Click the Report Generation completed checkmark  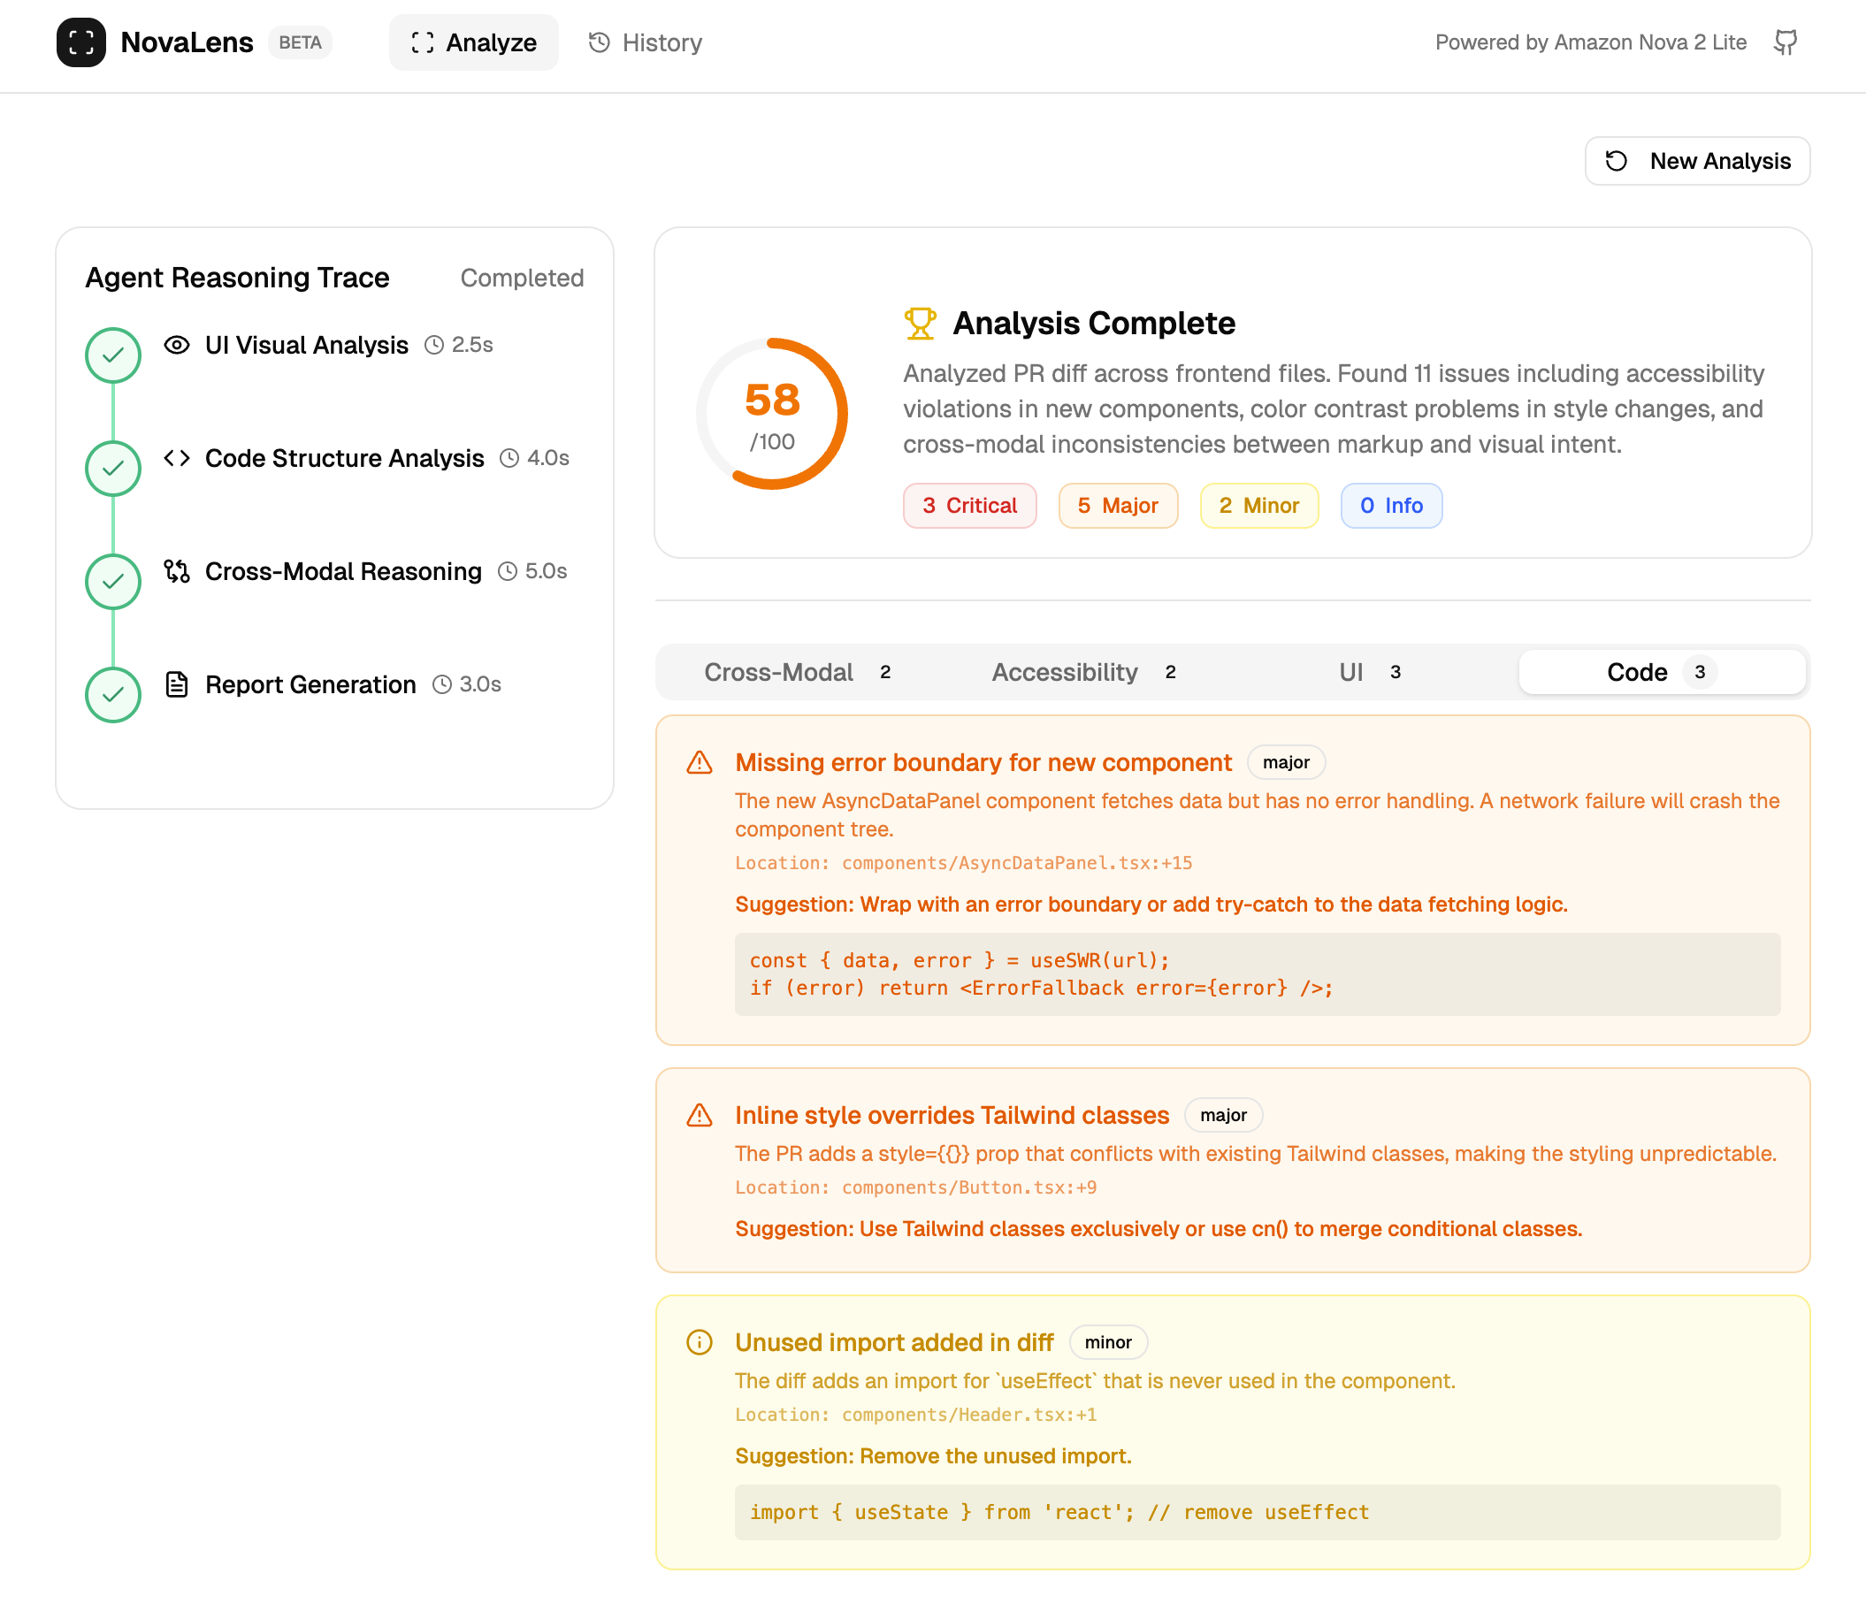[x=112, y=694]
